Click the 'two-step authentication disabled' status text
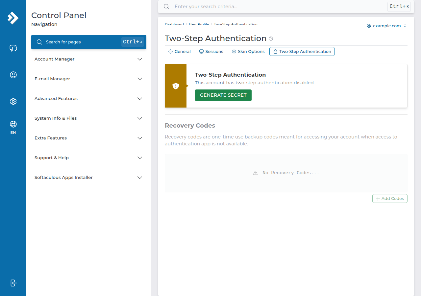The height and width of the screenshot is (296, 421). [x=255, y=83]
